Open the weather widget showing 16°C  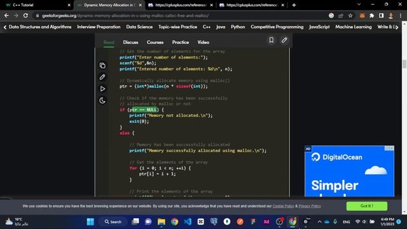pyautogui.click(x=17, y=222)
